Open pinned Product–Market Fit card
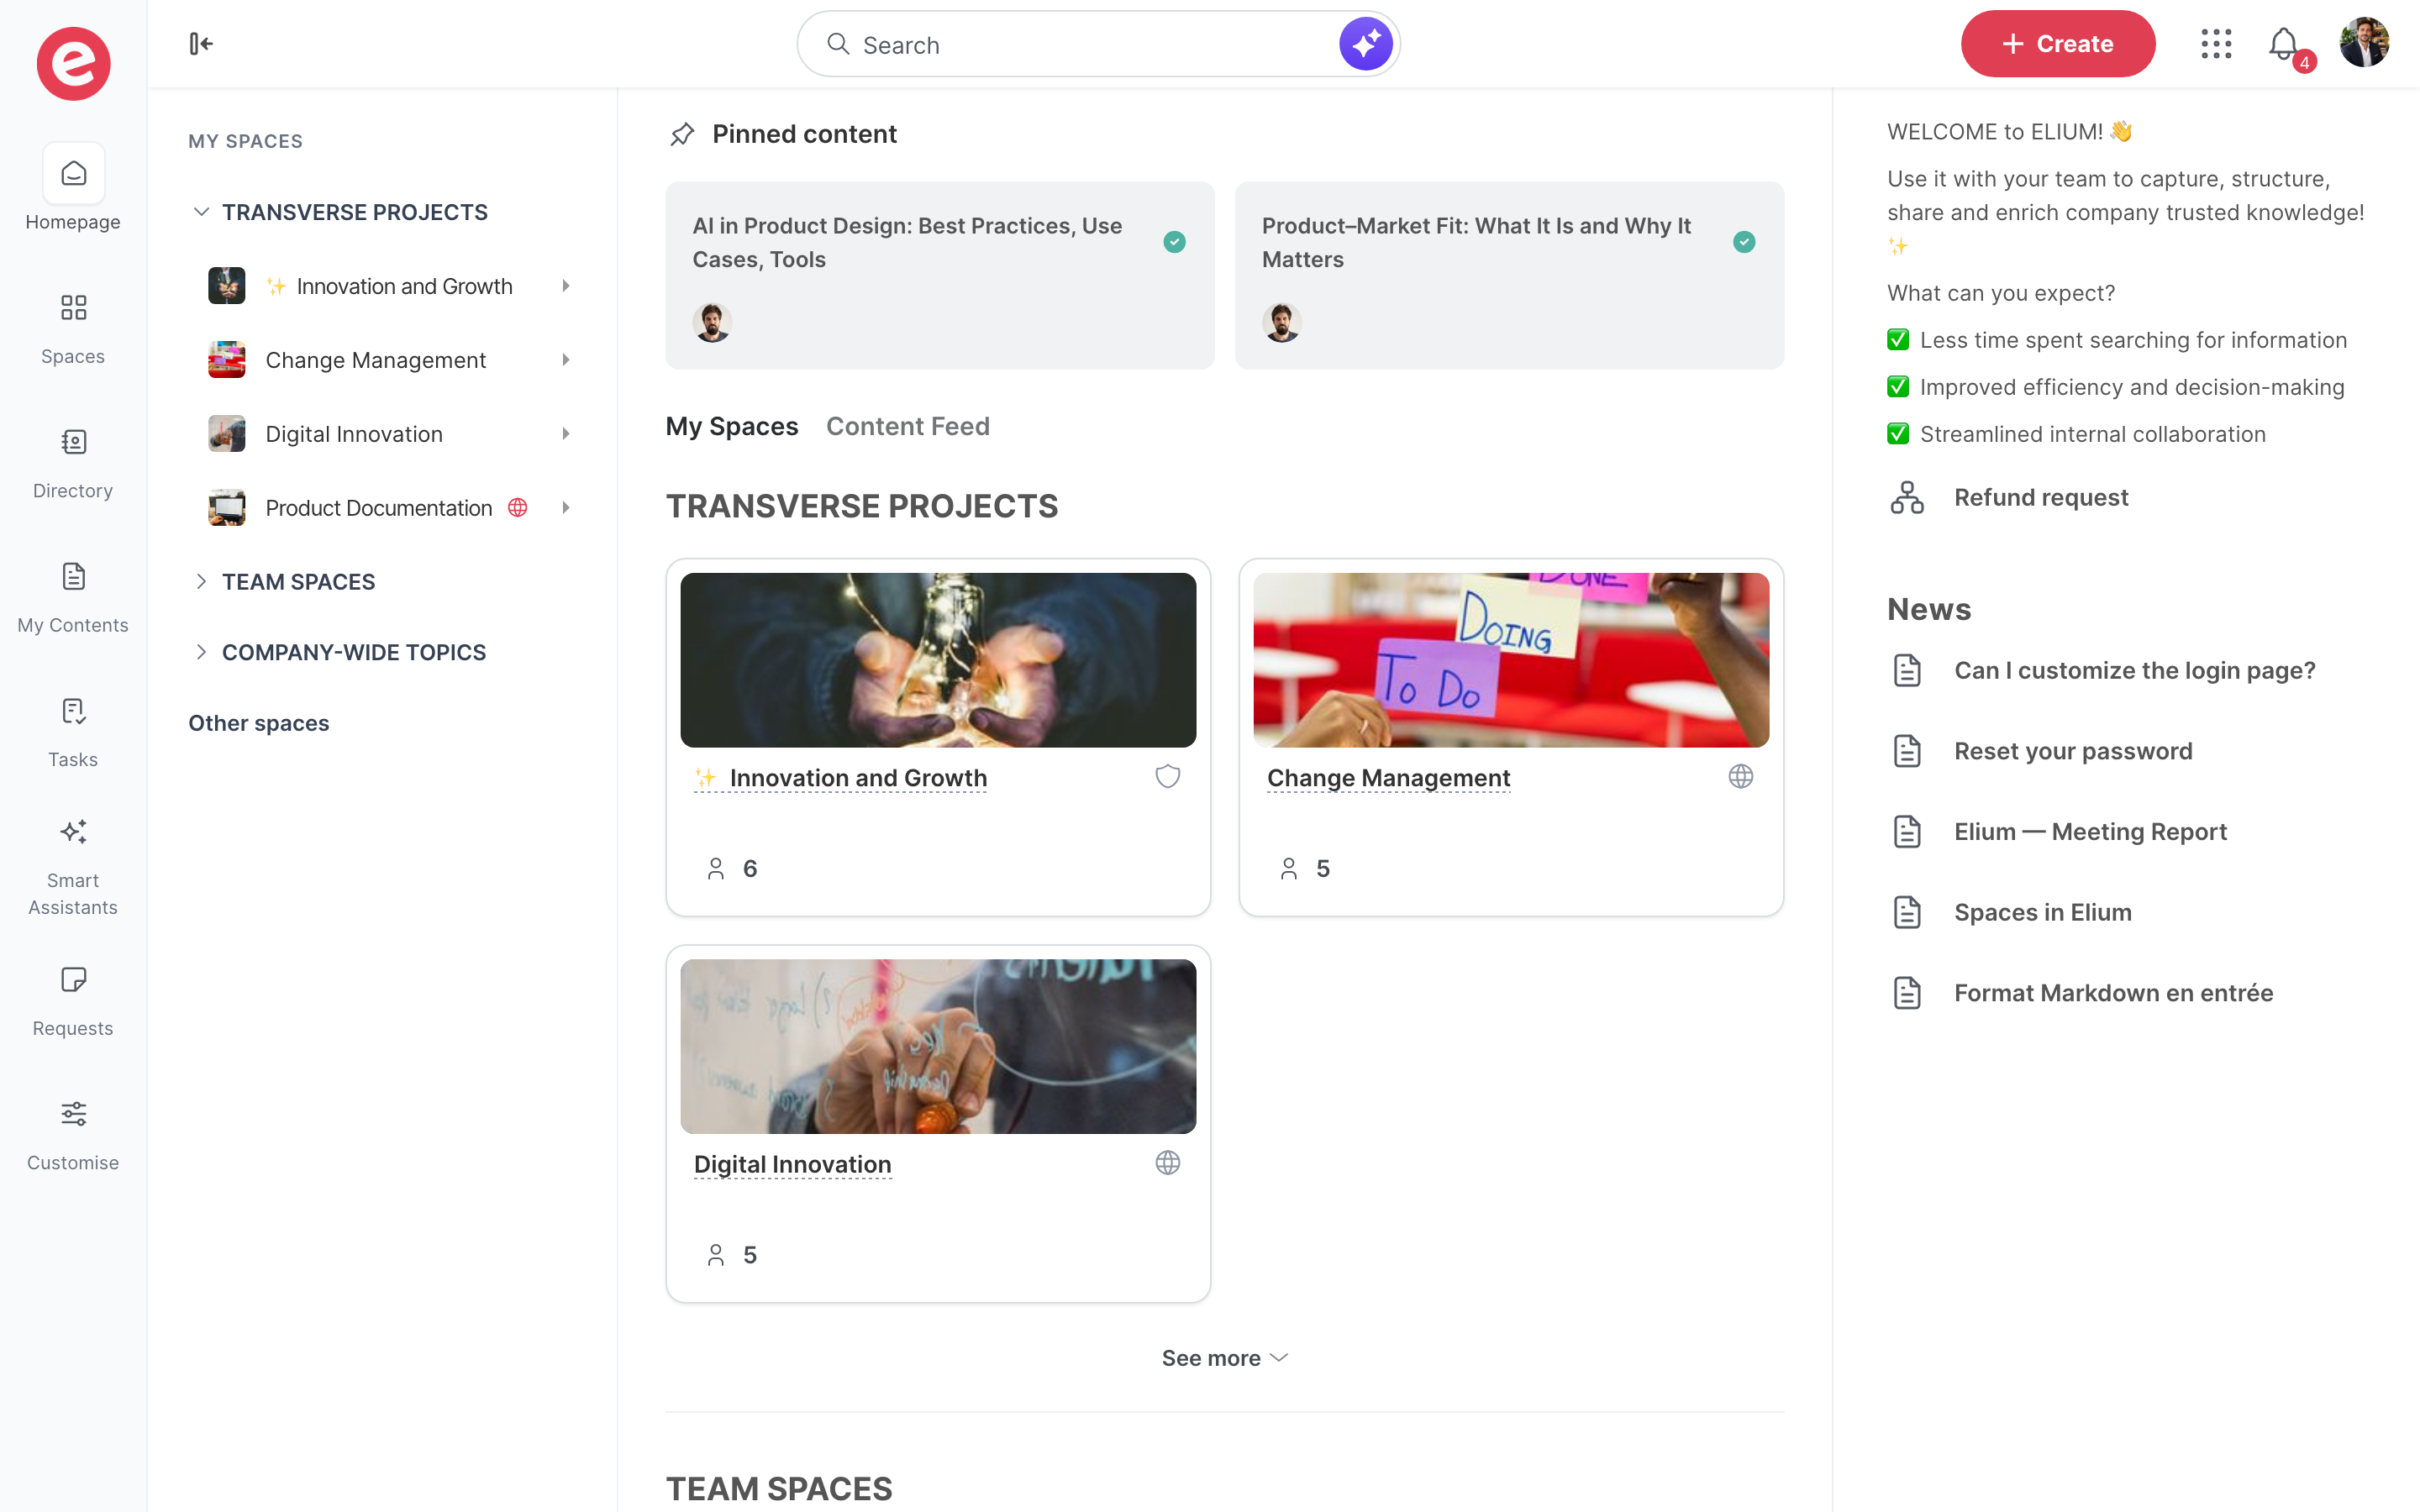 [1509, 275]
